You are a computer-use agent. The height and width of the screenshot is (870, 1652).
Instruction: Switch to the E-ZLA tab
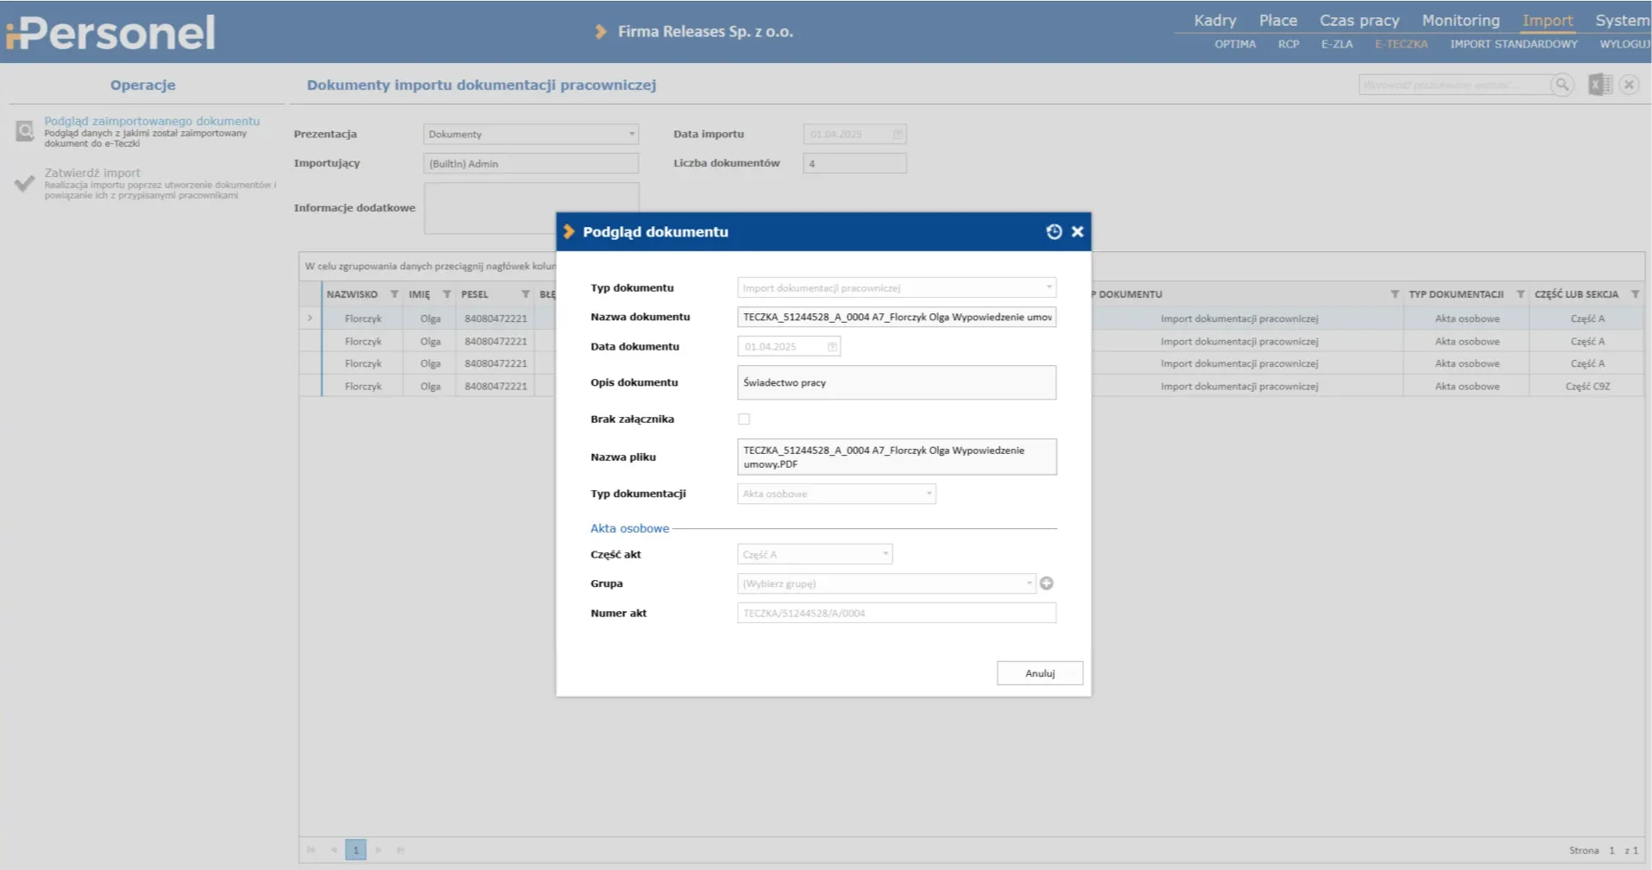pos(1336,44)
